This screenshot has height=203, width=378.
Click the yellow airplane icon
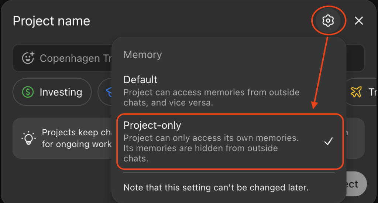click(356, 92)
